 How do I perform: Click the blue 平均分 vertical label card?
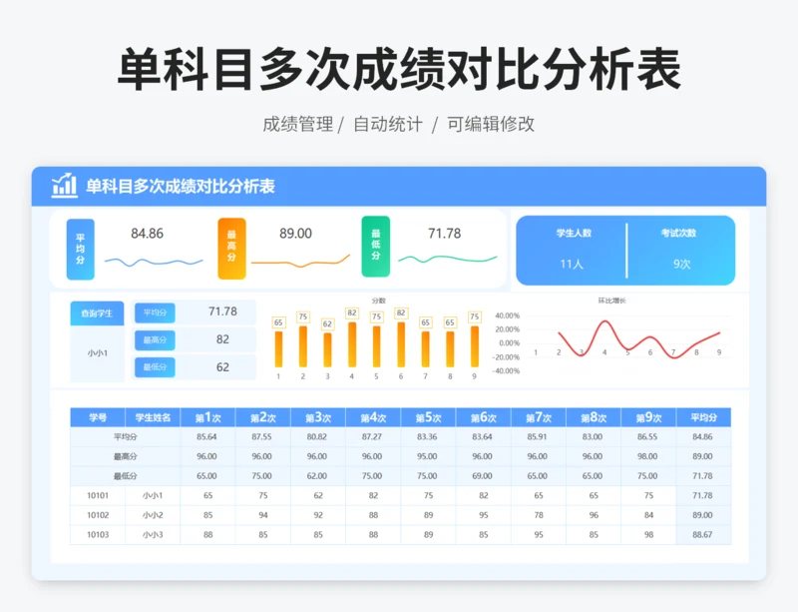point(81,250)
